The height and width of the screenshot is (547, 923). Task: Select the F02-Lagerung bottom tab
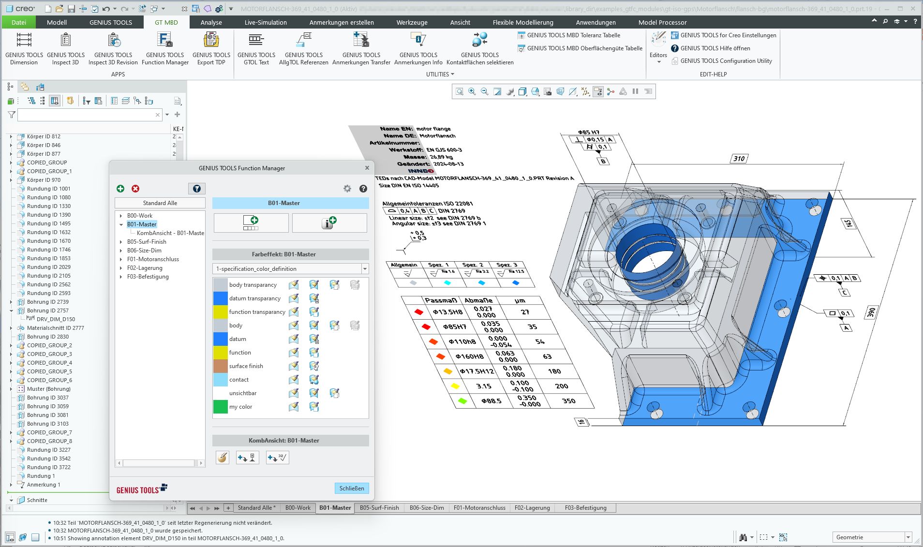[532, 508]
